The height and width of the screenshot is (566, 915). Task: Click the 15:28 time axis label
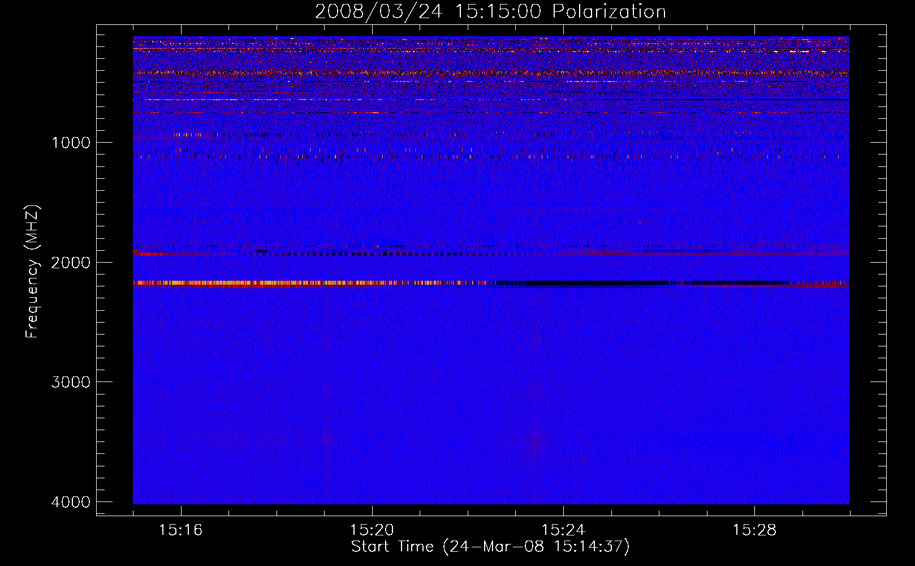(754, 530)
